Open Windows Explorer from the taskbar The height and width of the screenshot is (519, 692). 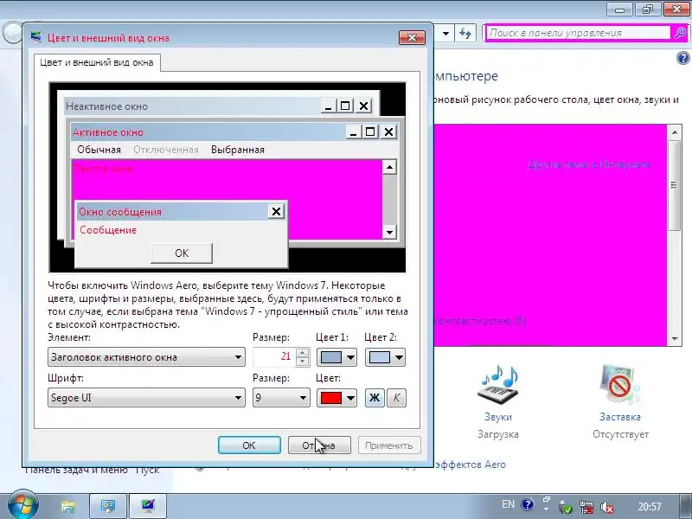pyautogui.click(x=68, y=506)
